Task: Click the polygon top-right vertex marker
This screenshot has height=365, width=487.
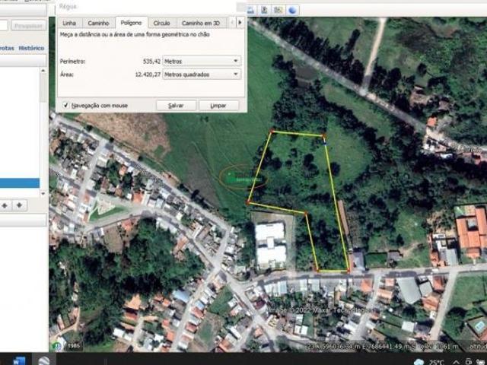Action: pyautogui.click(x=323, y=135)
